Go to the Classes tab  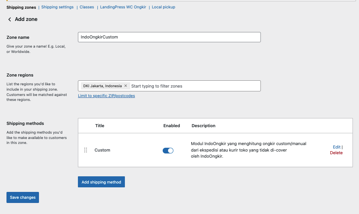(x=87, y=7)
